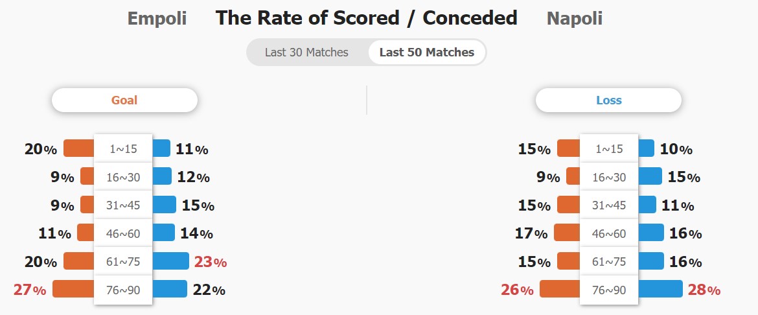This screenshot has height=315, width=758.
Task: Click Napoli's blue 28% loss bar
Action: click(x=660, y=289)
